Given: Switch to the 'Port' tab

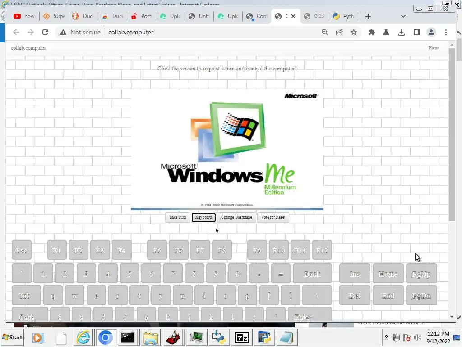Looking at the screenshot, I should coord(141,16).
